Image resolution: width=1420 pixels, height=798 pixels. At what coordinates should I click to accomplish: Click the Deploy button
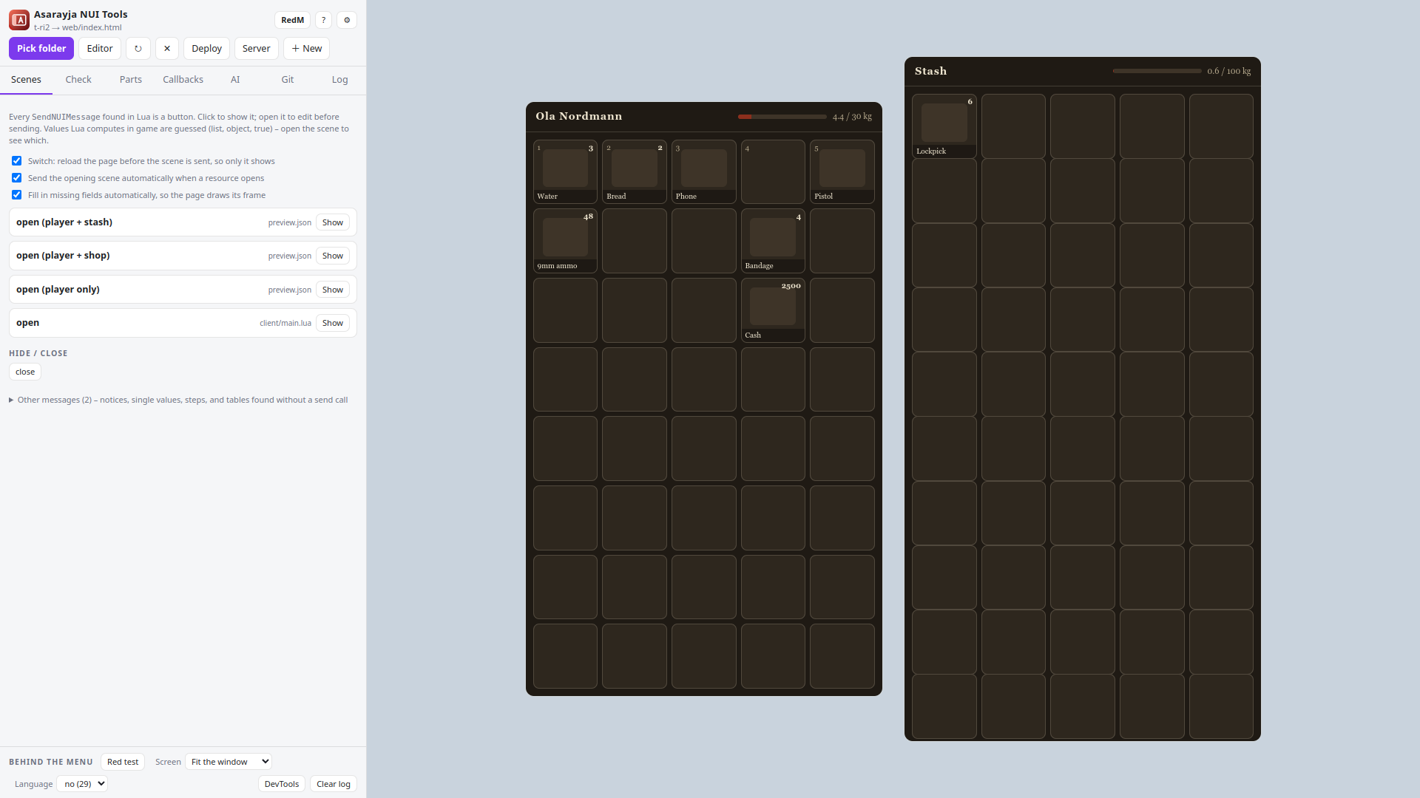(206, 49)
